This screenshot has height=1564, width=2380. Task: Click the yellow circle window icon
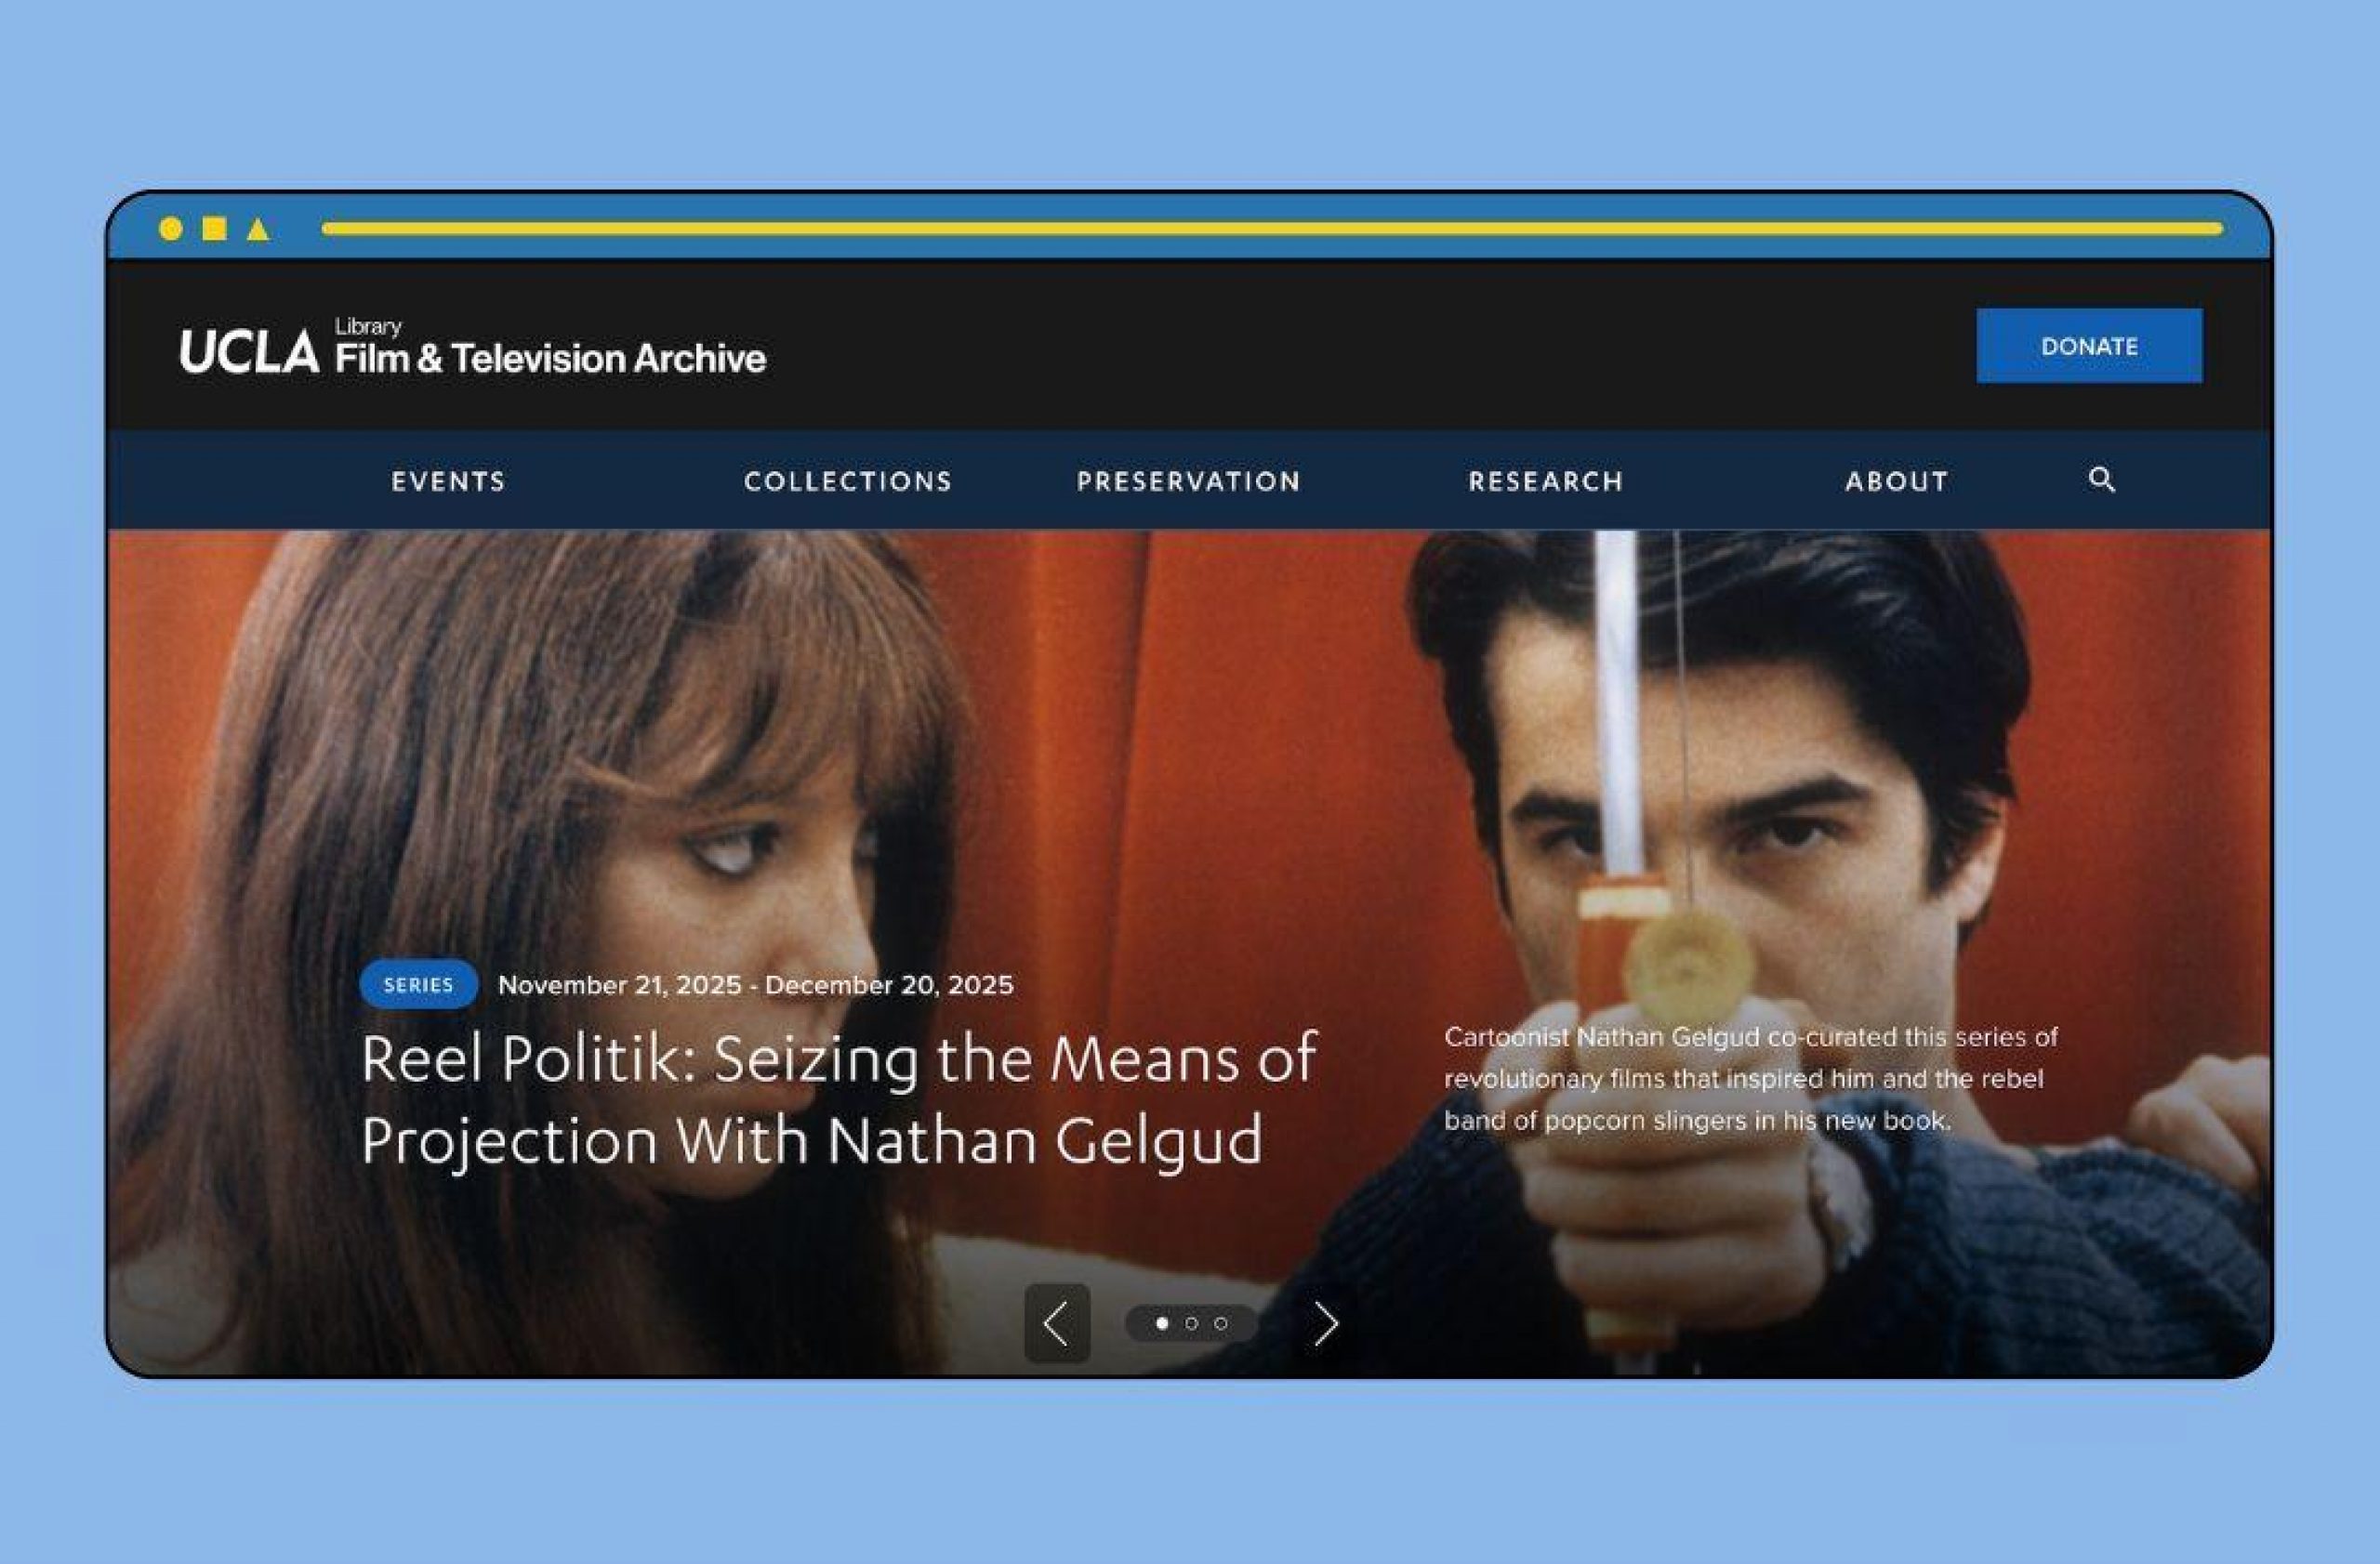click(x=171, y=229)
